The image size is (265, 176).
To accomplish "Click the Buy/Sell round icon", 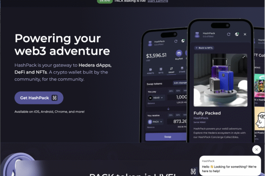I will pyautogui.click(x=179, y=53).
